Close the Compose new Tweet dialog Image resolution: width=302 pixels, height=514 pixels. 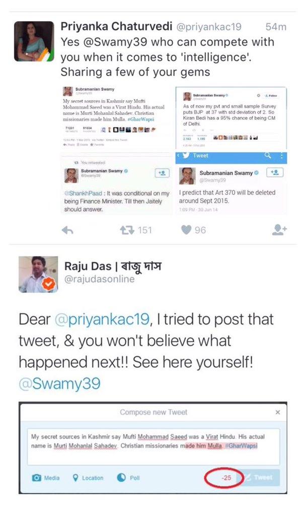tap(278, 412)
